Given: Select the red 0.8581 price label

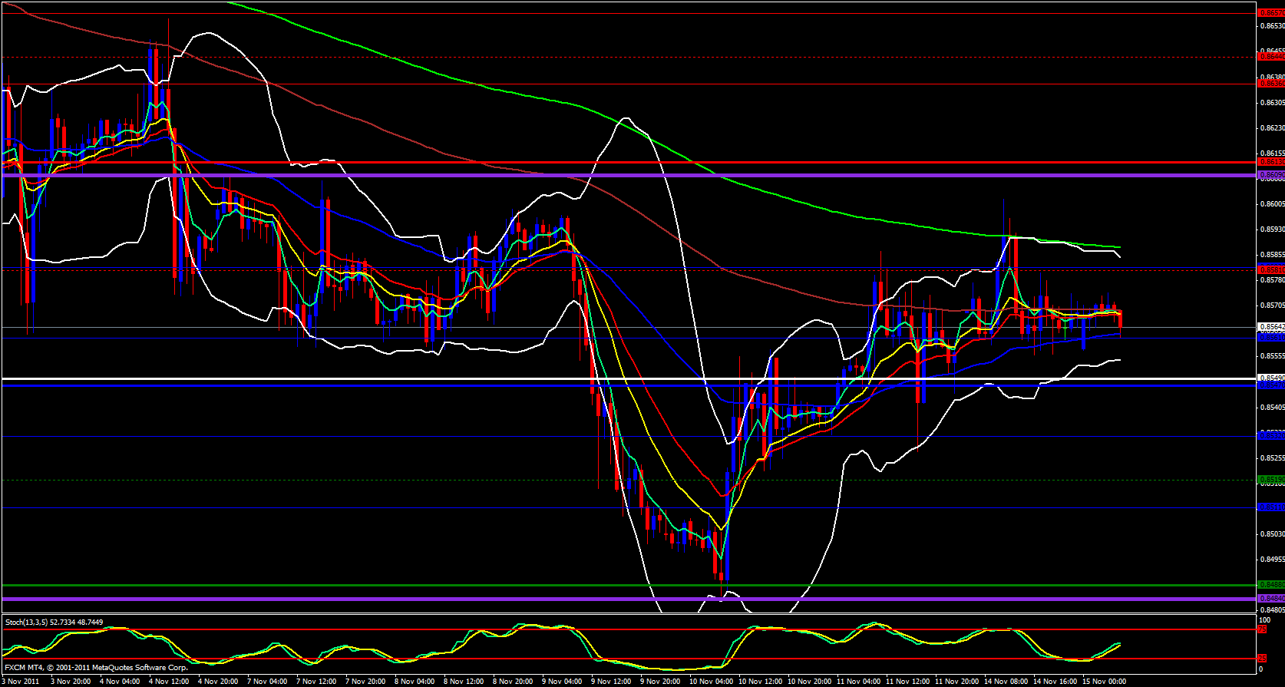Looking at the screenshot, I should click(1270, 269).
